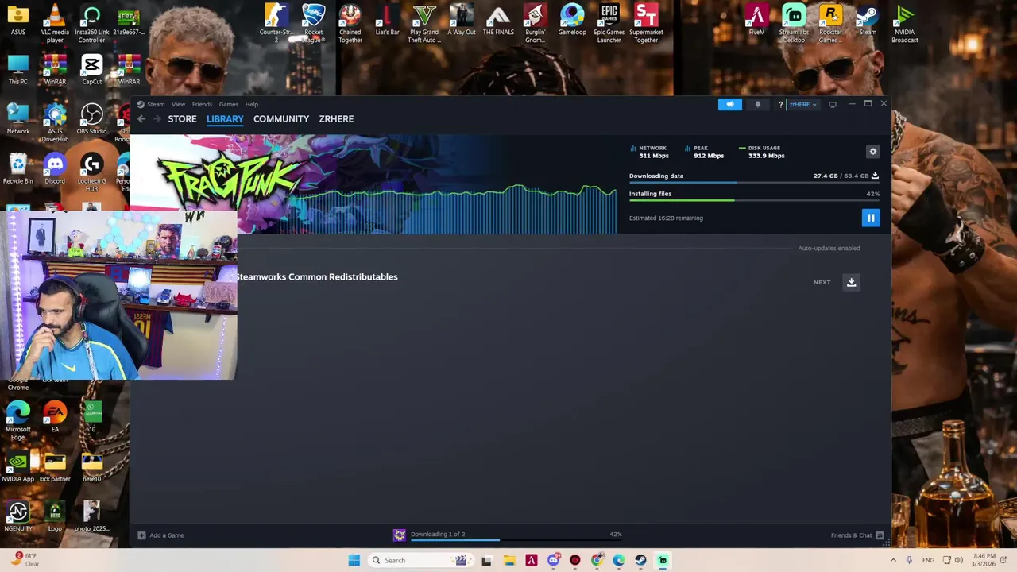Open FiveM desktop shortcut

click(x=756, y=21)
